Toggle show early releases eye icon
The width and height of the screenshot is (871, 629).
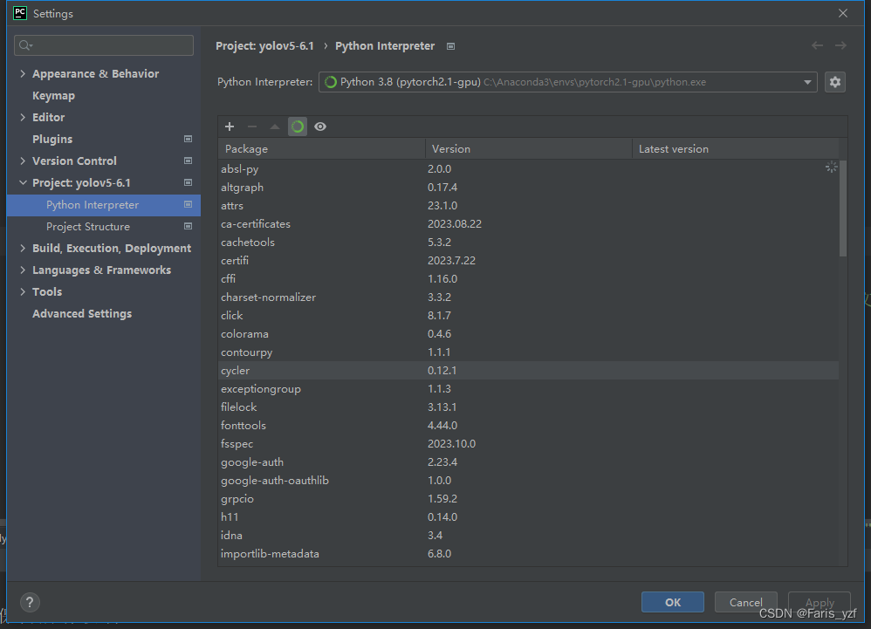pos(320,126)
